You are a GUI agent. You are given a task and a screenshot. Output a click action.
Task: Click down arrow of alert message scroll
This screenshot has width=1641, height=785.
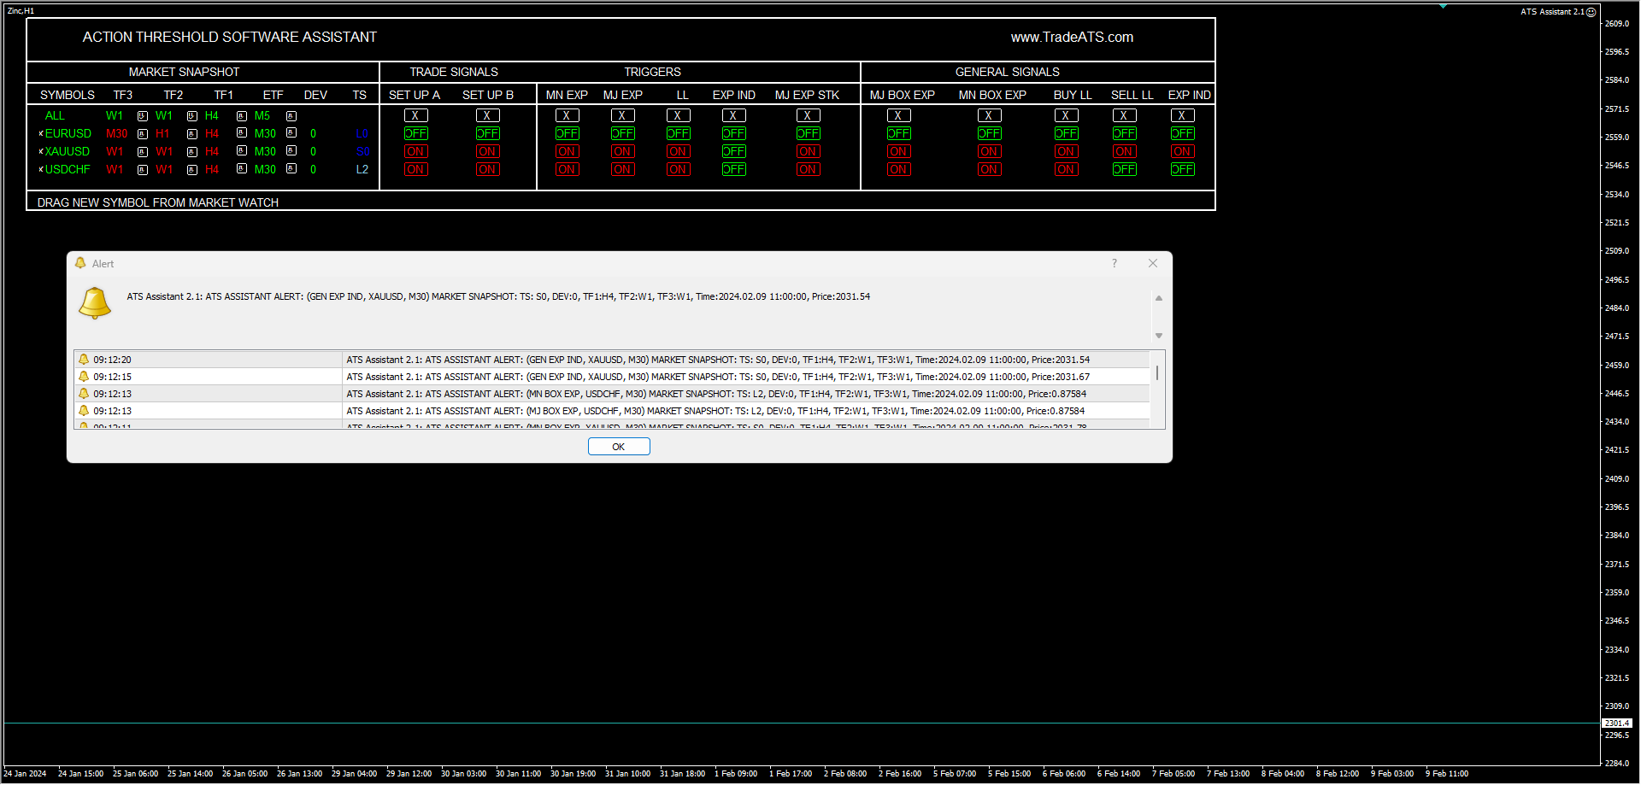(1159, 336)
